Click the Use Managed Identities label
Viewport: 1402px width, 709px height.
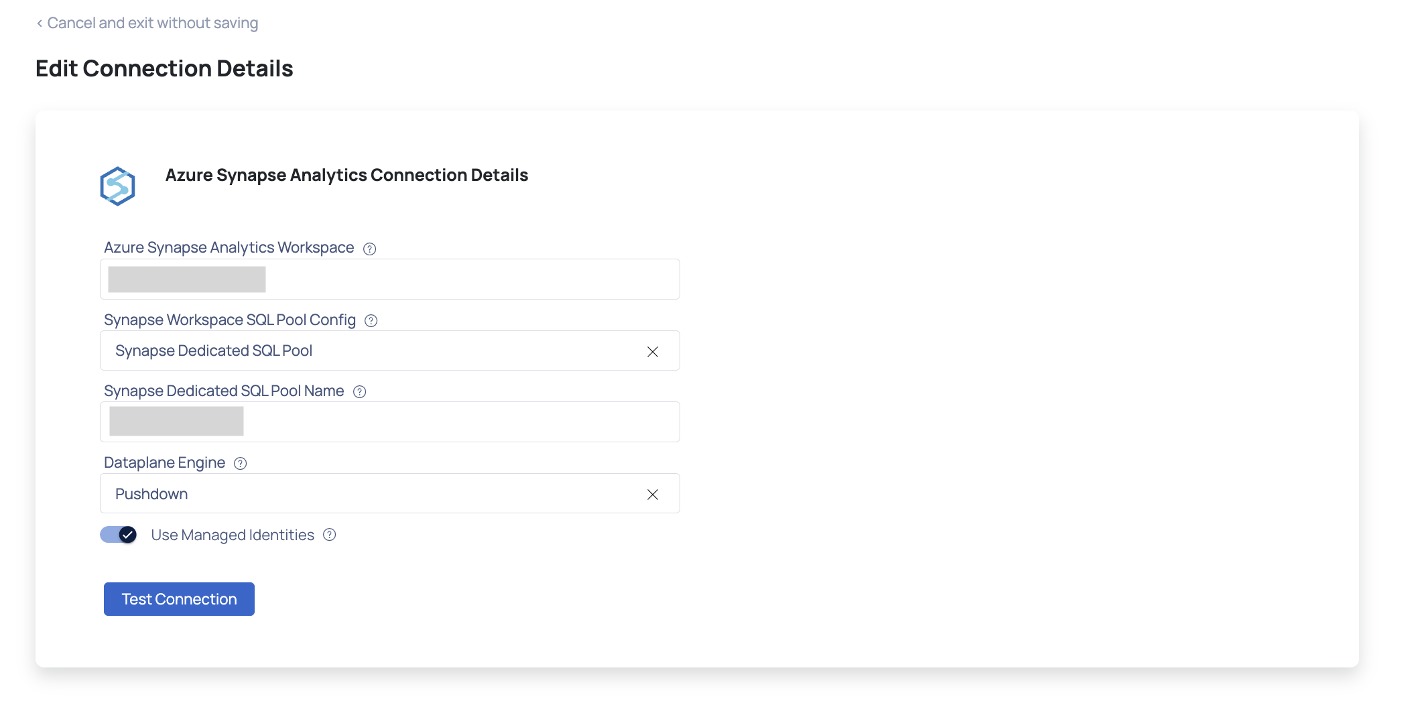click(x=233, y=535)
